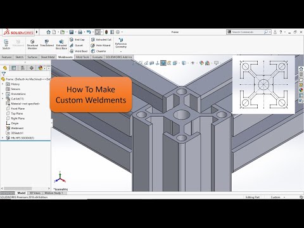Apply the Chamfer tool
Screen dimensions: 304x228
click(99, 51)
